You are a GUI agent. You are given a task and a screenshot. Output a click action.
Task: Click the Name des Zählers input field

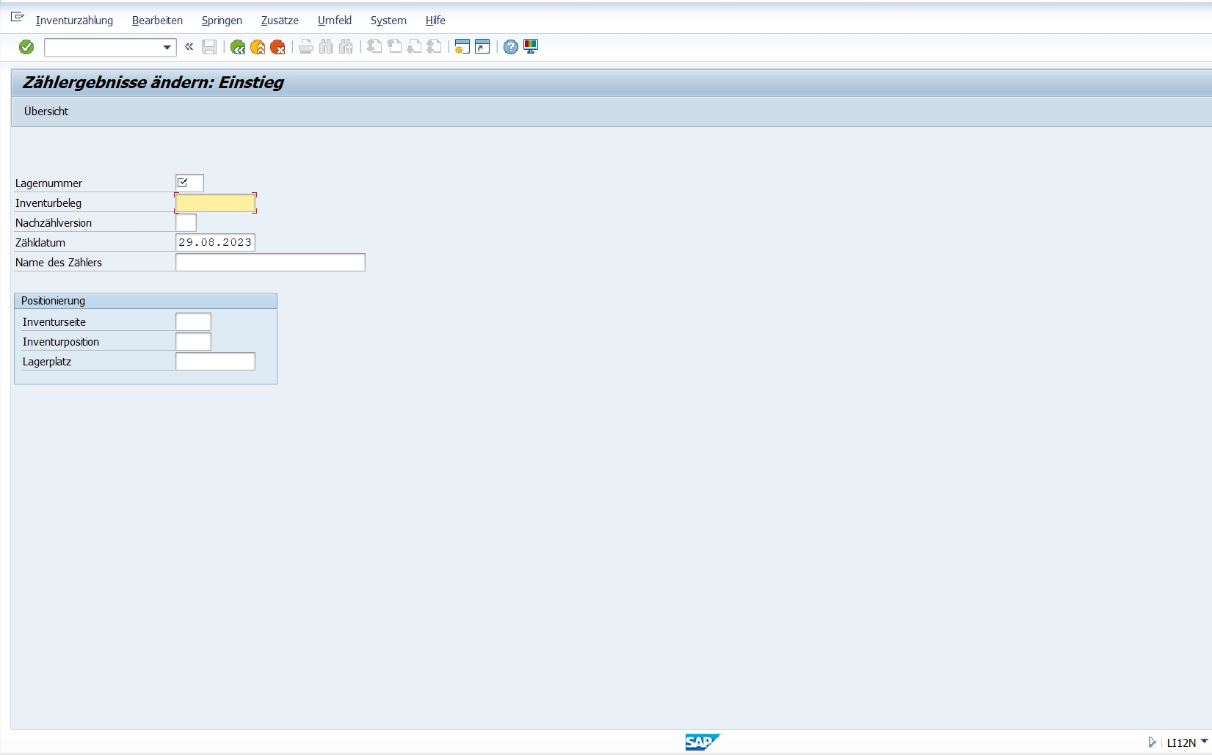click(x=270, y=262)
